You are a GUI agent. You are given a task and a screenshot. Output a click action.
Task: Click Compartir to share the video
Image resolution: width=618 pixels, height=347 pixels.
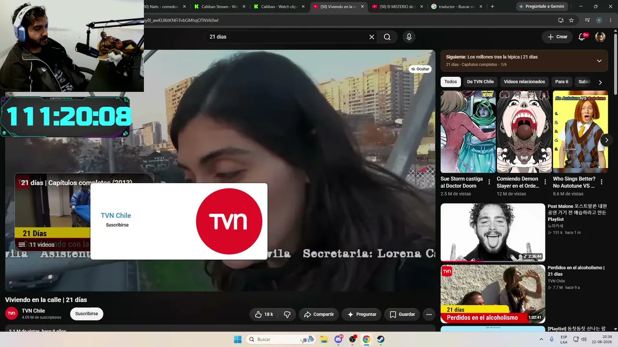pyautogui.click(x=319, y=314)
